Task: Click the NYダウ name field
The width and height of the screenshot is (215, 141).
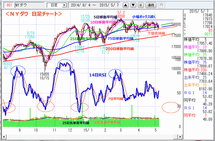Action: 30,5
